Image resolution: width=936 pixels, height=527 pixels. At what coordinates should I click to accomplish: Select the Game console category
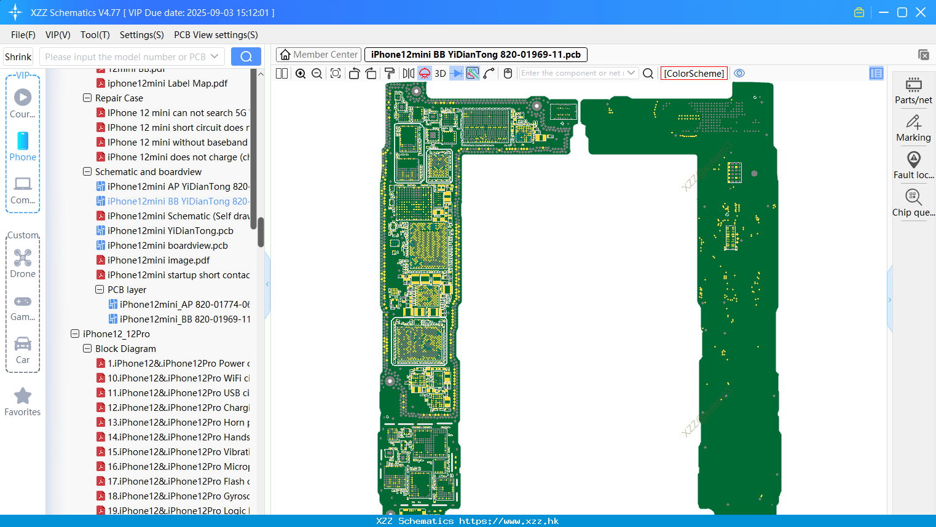(x=23, y=307)
